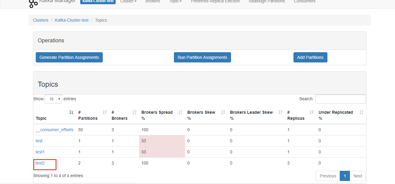Click Topics breadcrumb current item
The height and width of the screenshot is (184, 395).
101,20
